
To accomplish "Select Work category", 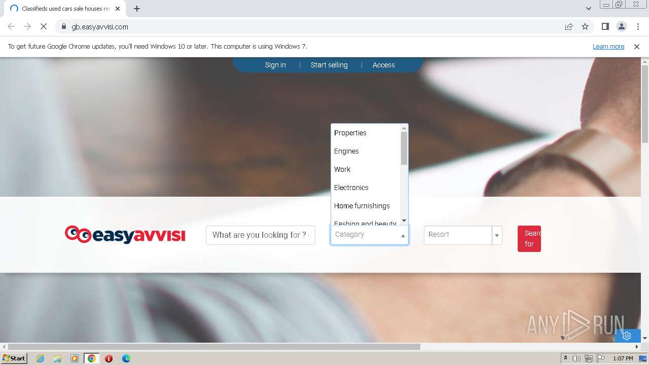I will pyautogui.click(x=366, y=169).
